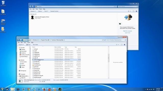Click the Help icon in the Games window
Image resolution: width=163 pixels, height=91 pixels.
[x=137, y=11]
